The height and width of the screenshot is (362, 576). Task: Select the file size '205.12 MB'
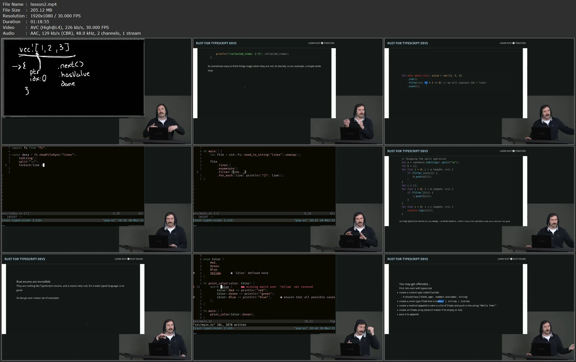tap(41, 10)
